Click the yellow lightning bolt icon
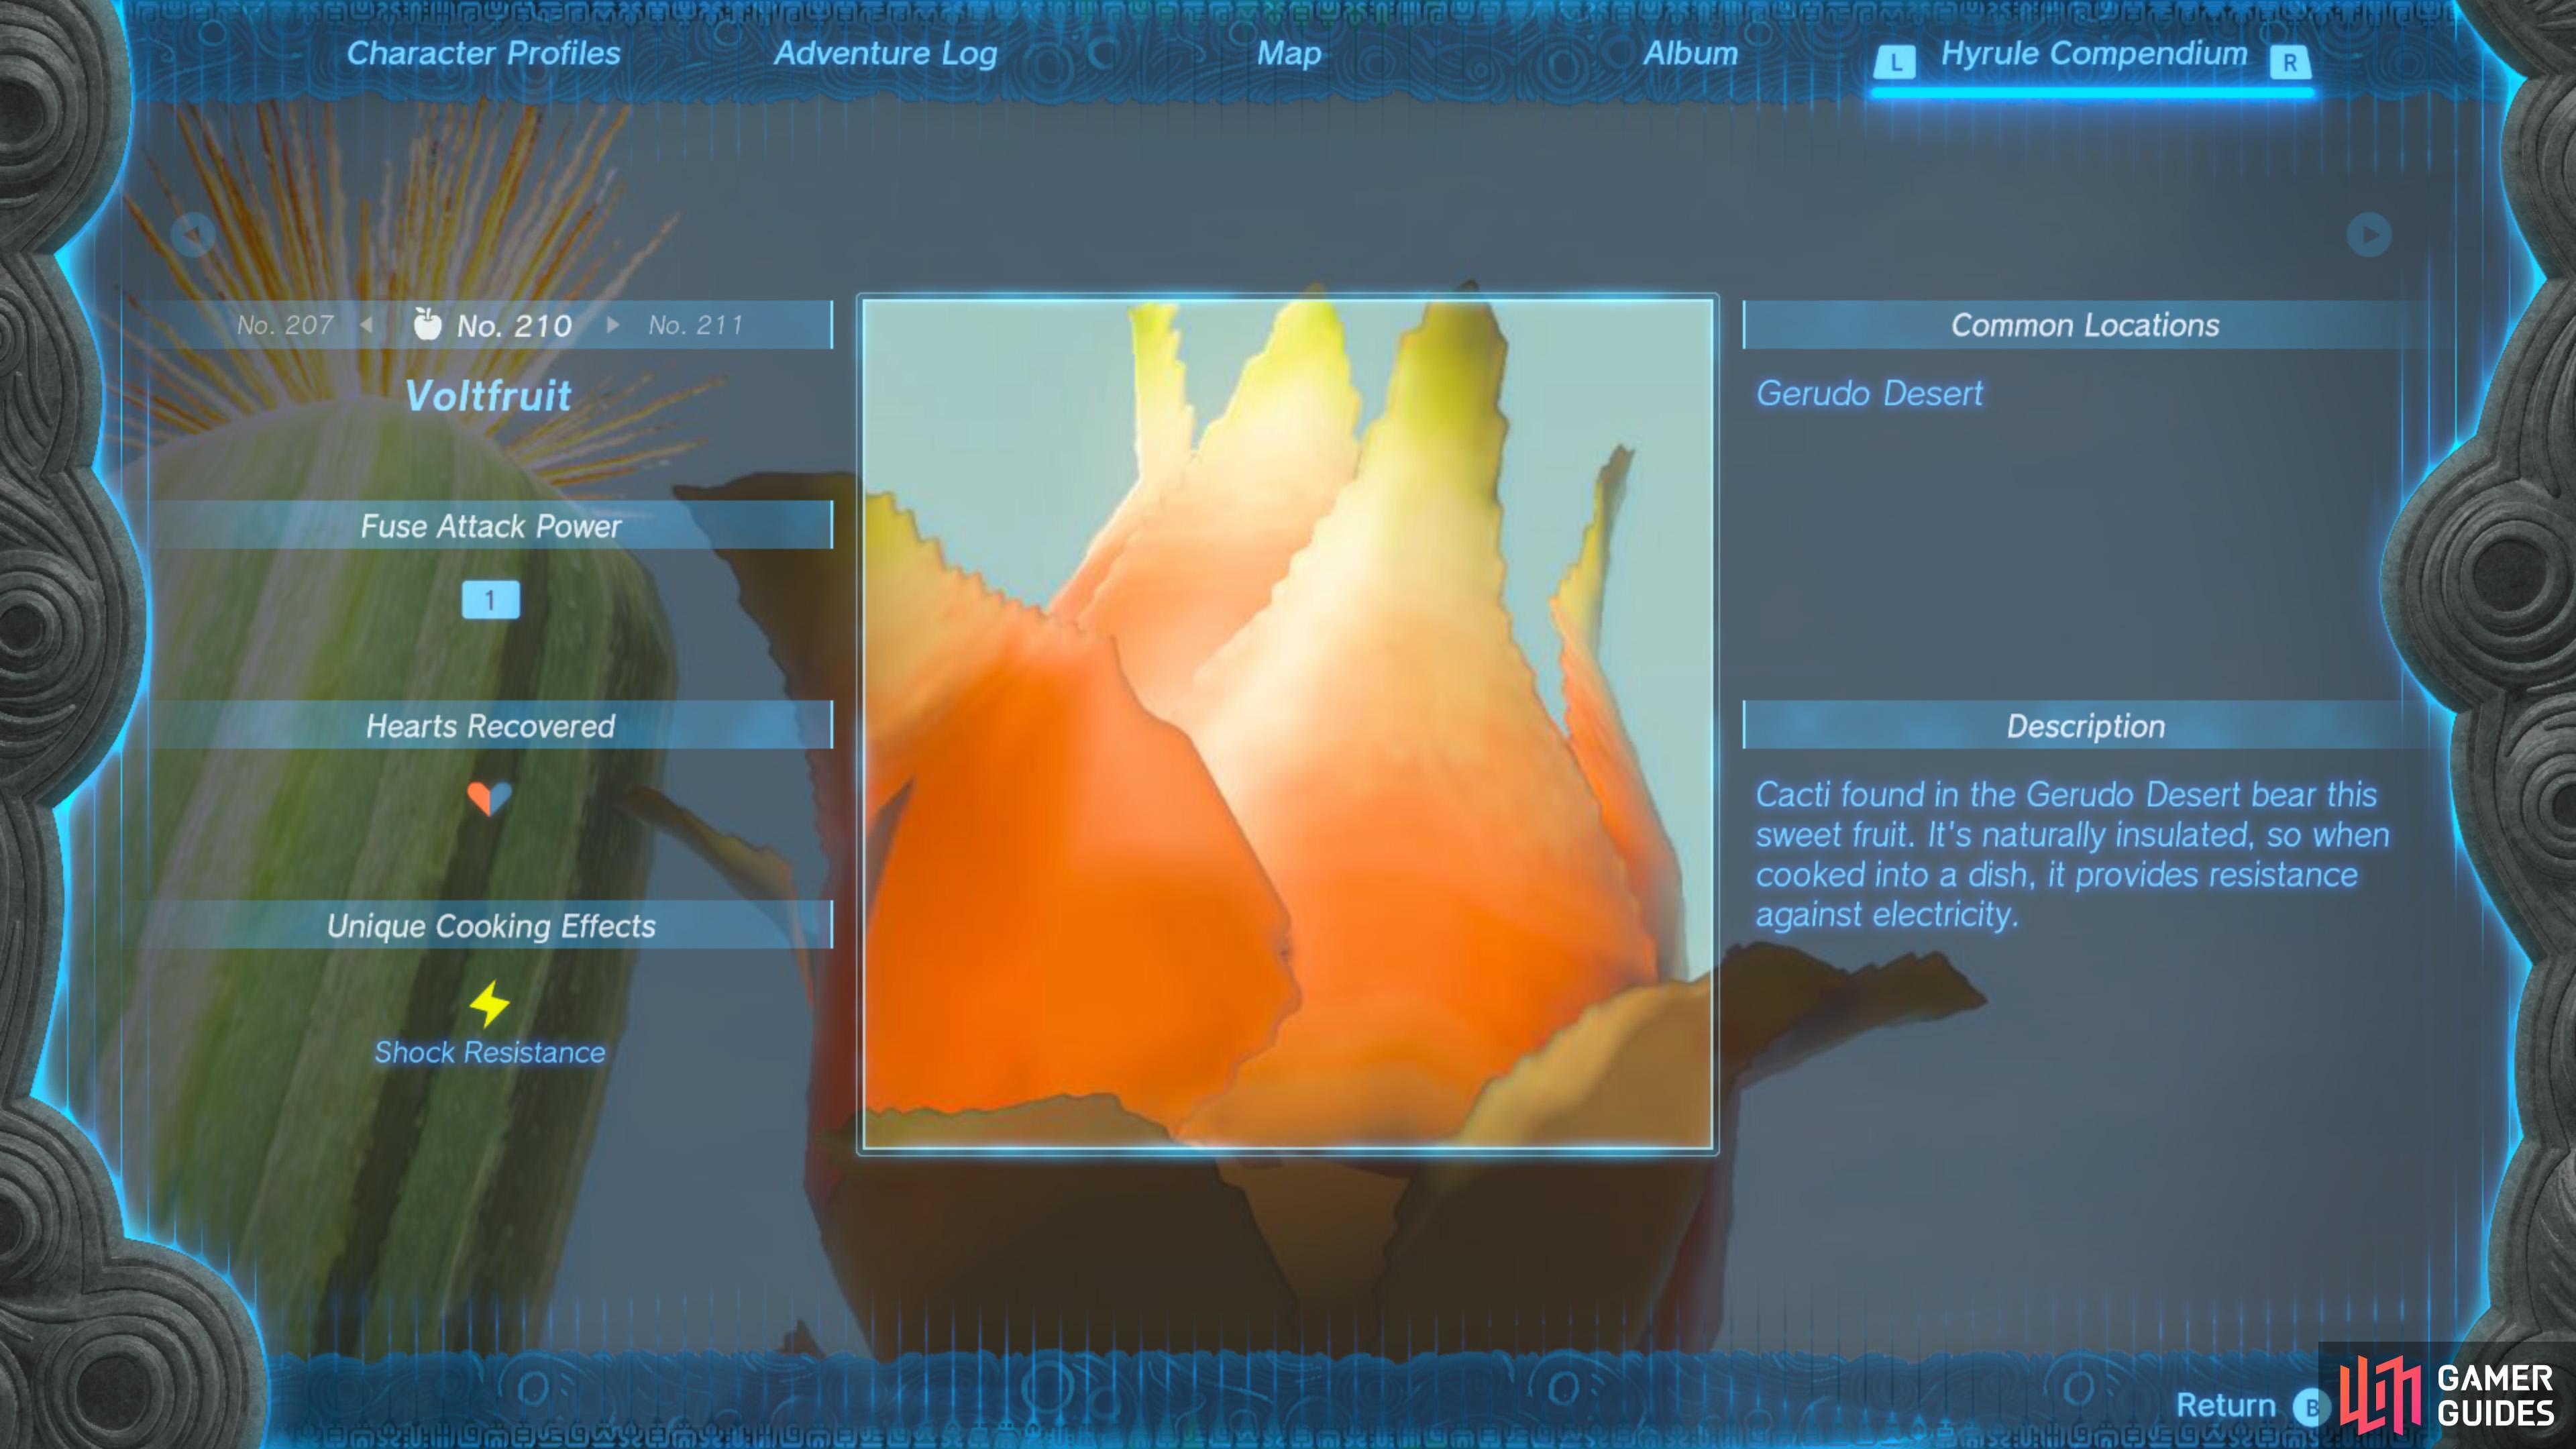Screen dimensions: 2576x1449 [x=489, y=1004]
